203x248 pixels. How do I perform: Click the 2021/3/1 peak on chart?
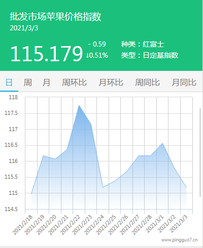pyautogui.click(x=162, y=143)
